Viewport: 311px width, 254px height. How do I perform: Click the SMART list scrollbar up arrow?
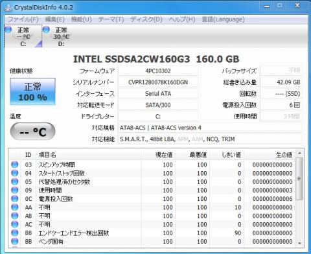tap(299, 154)
